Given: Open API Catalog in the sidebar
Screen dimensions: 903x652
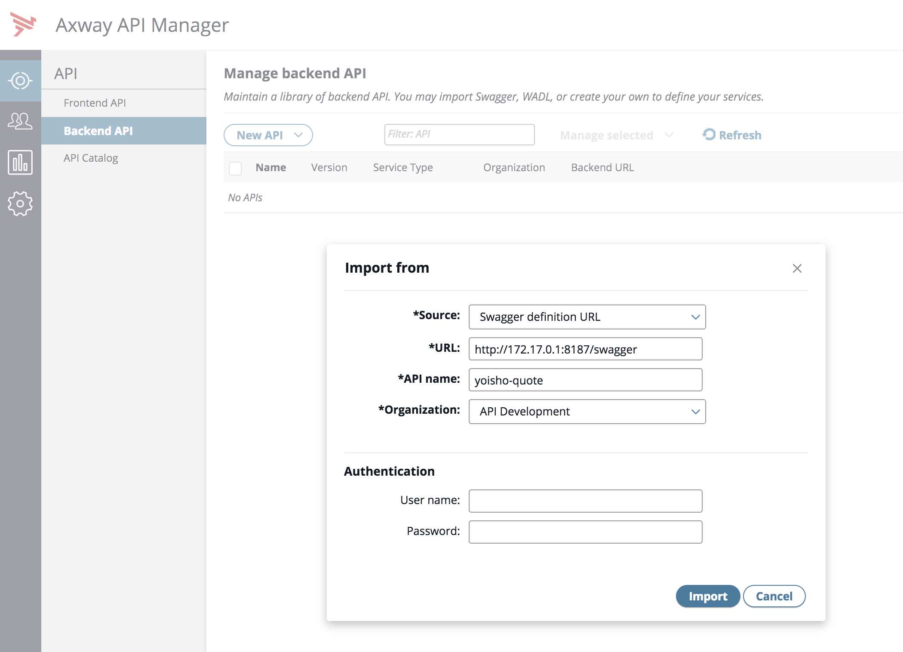Looking at the screenshot, I should [x=91, y=158].
